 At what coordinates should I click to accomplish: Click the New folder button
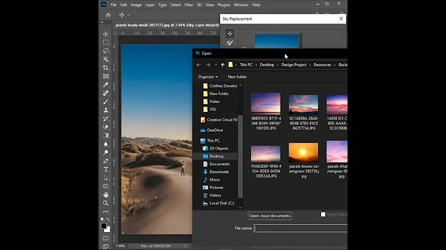tap(237, 77)
